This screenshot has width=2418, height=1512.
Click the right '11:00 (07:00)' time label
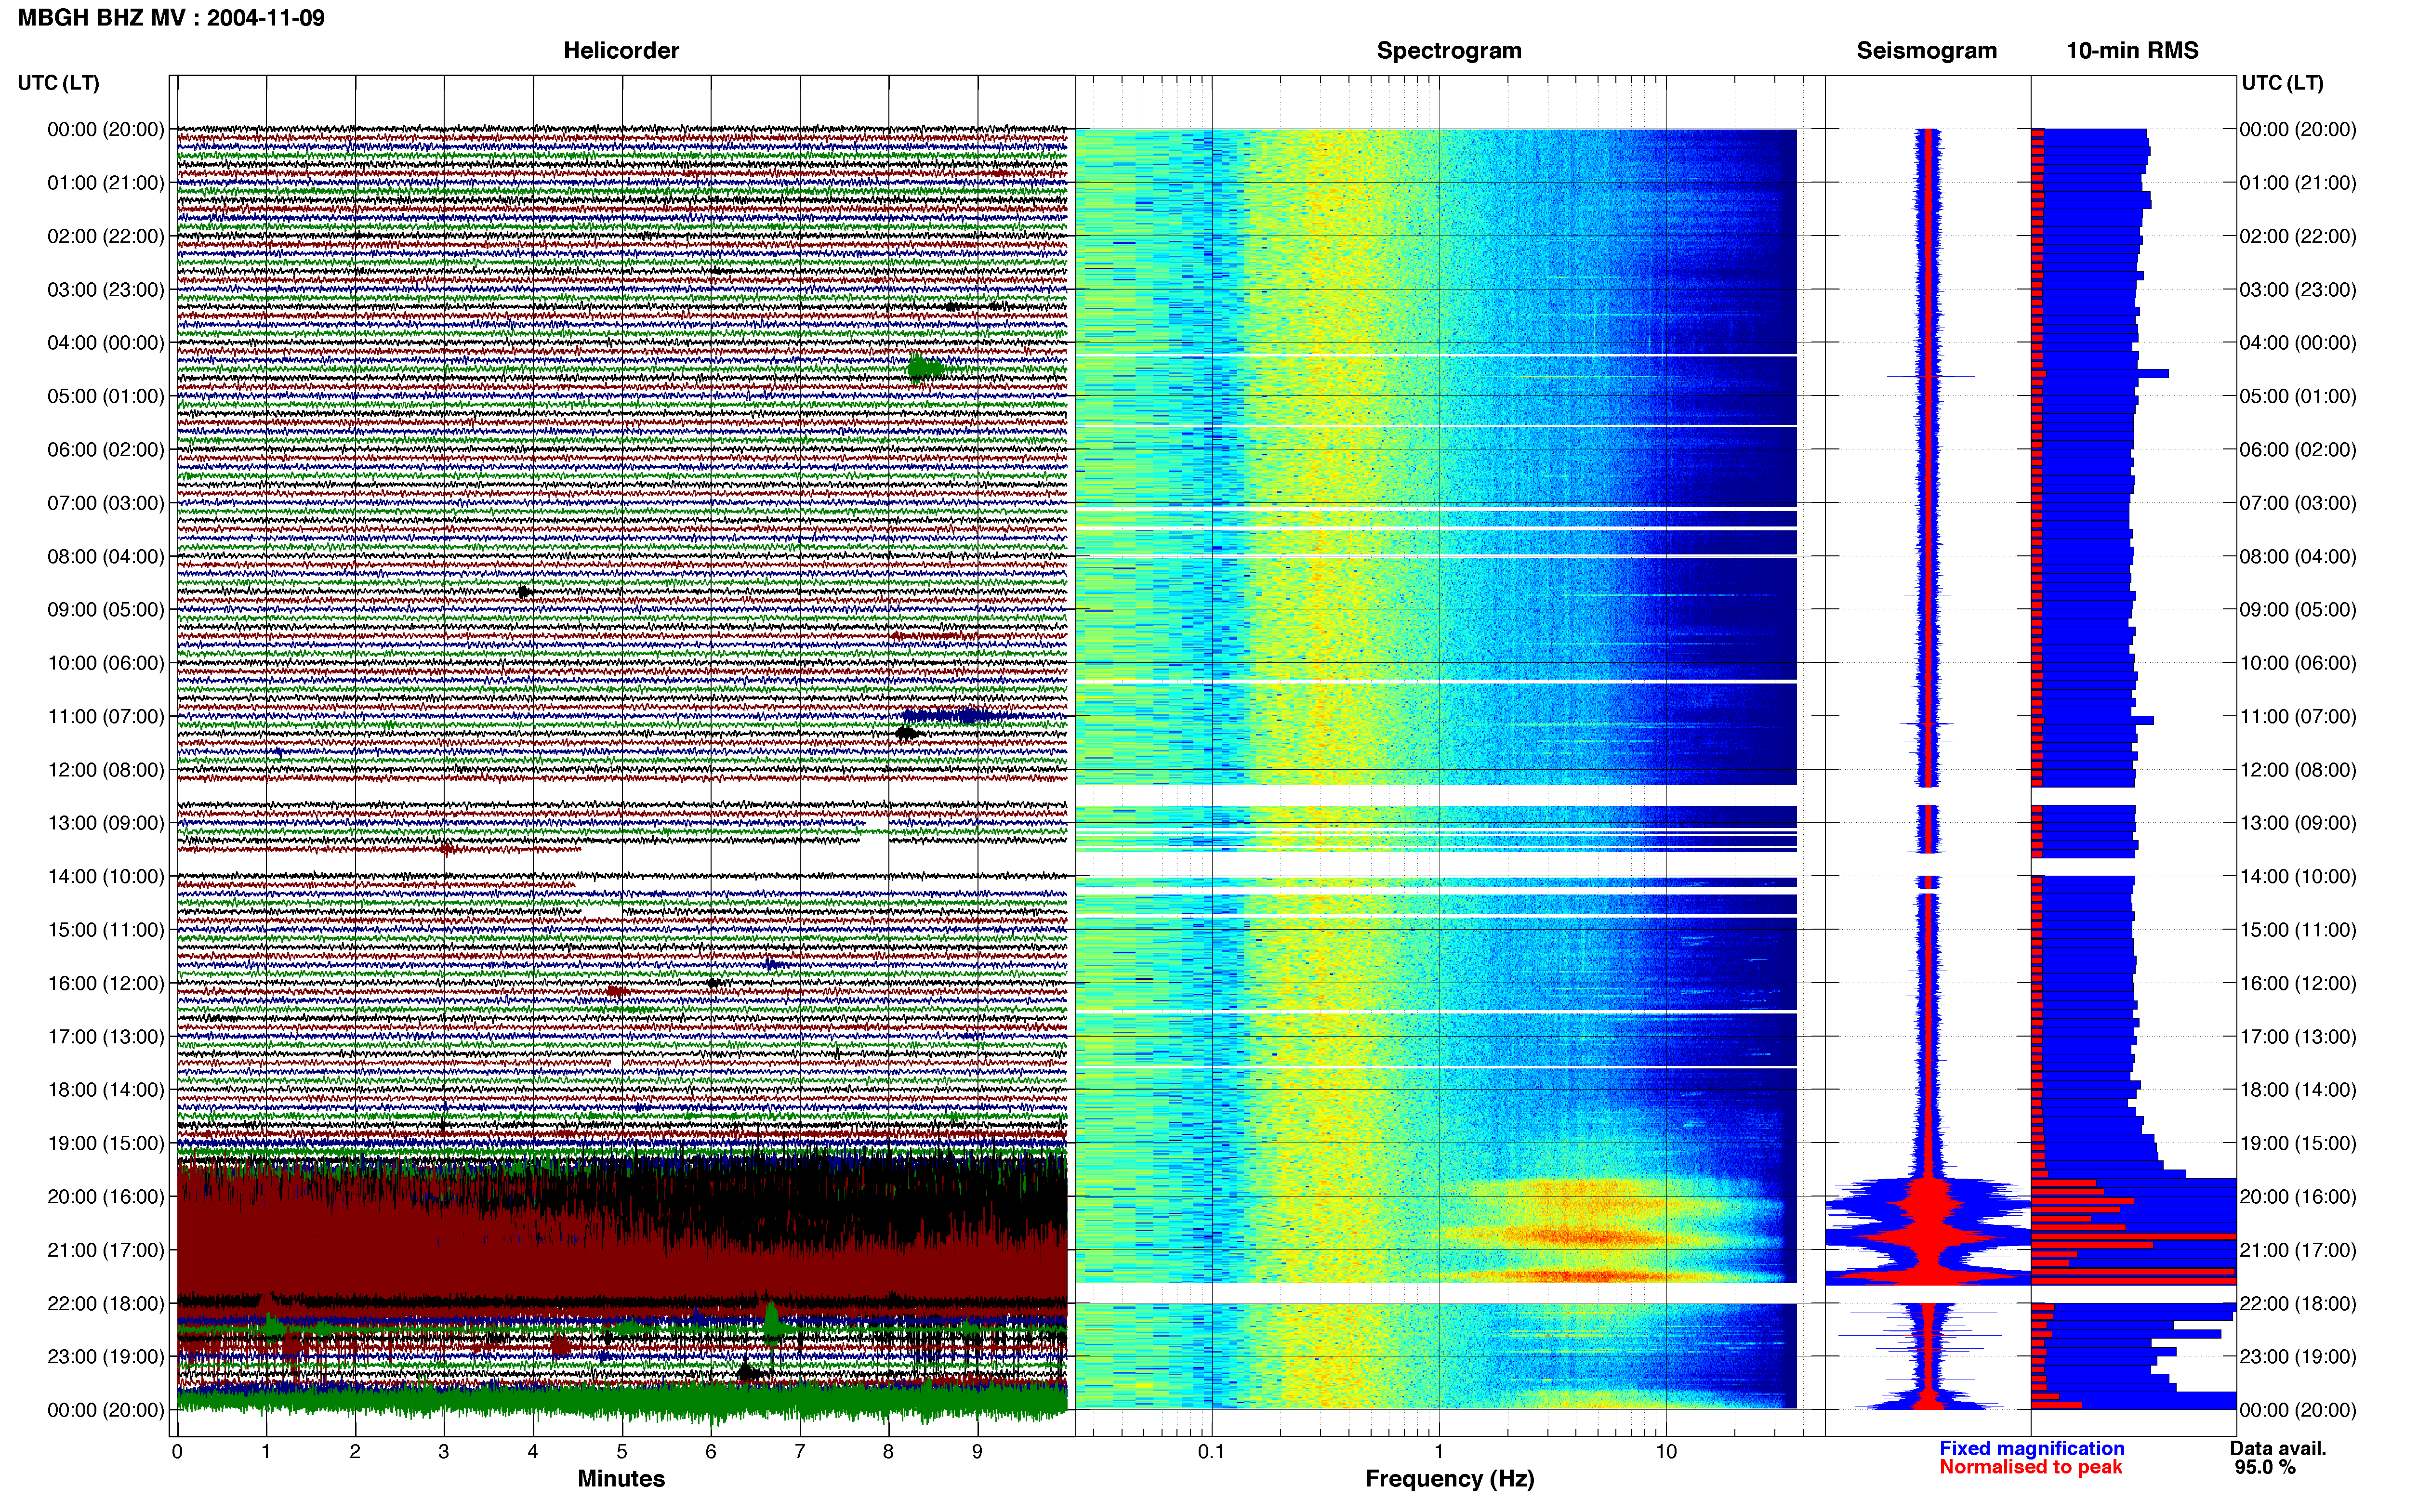[x=2298, y=716]
